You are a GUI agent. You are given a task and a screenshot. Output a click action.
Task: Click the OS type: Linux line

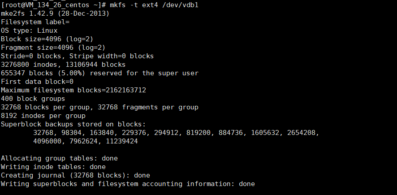29,30
